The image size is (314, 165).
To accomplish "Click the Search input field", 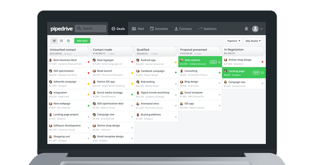I will coord(90,29).
